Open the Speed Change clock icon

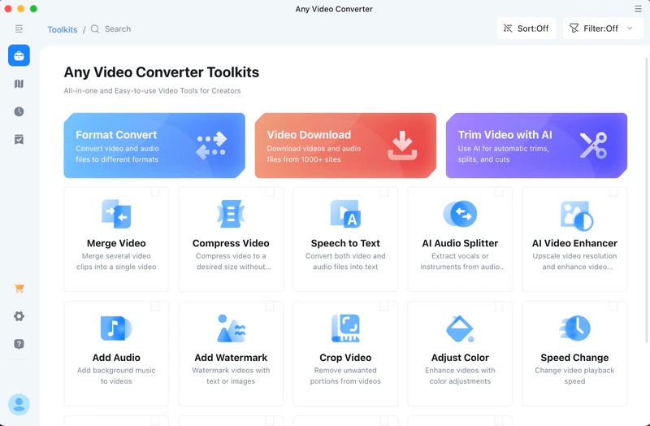[575, 329]
